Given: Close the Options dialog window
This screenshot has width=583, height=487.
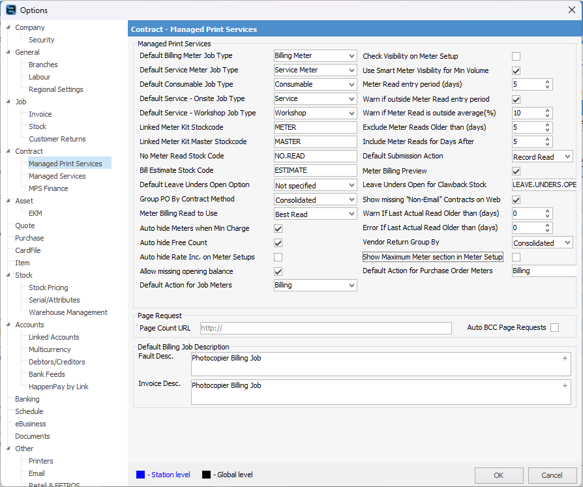Looking at the screenshot, I should click(x=572, y=10).
